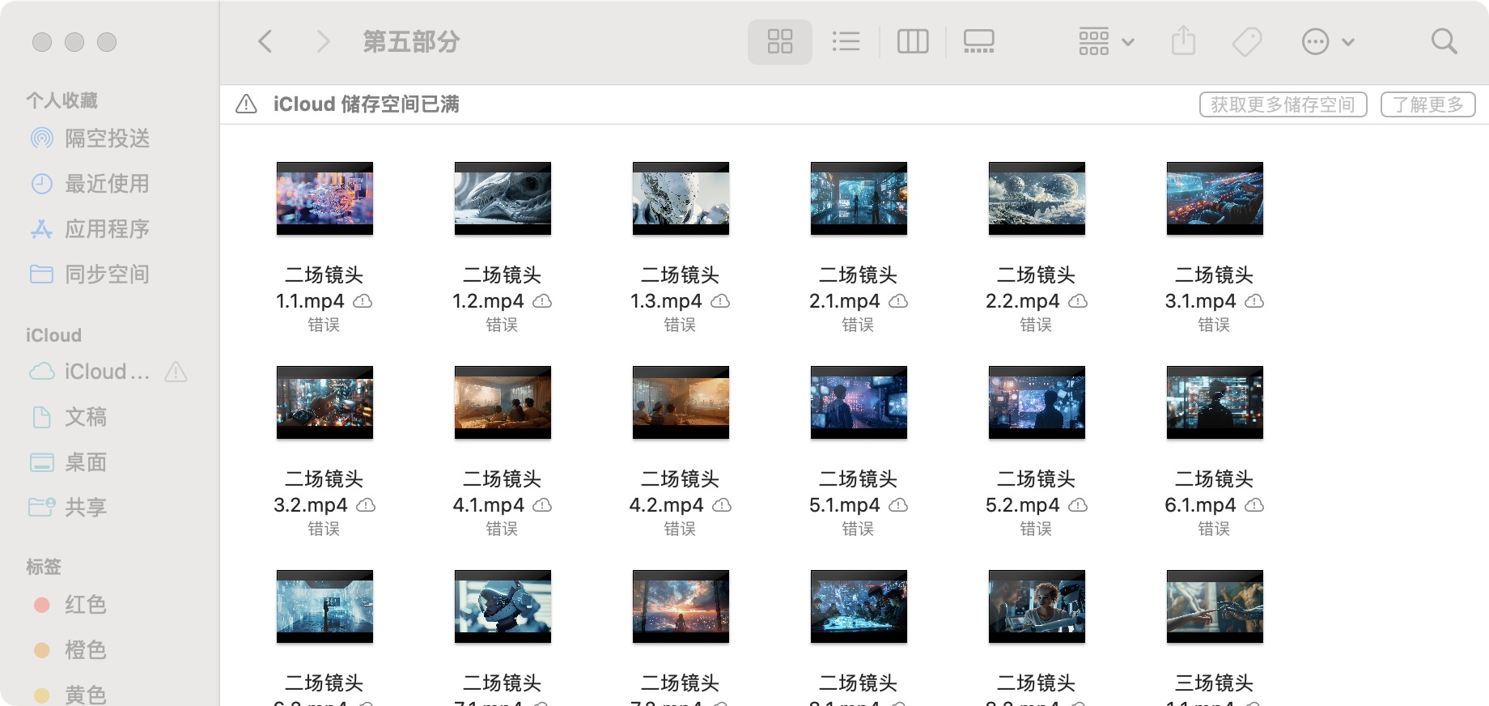Open the more actions ellipsis menu
Image resolution: width=1489 pixels, height=706 pixels.
pos(1327,41)
